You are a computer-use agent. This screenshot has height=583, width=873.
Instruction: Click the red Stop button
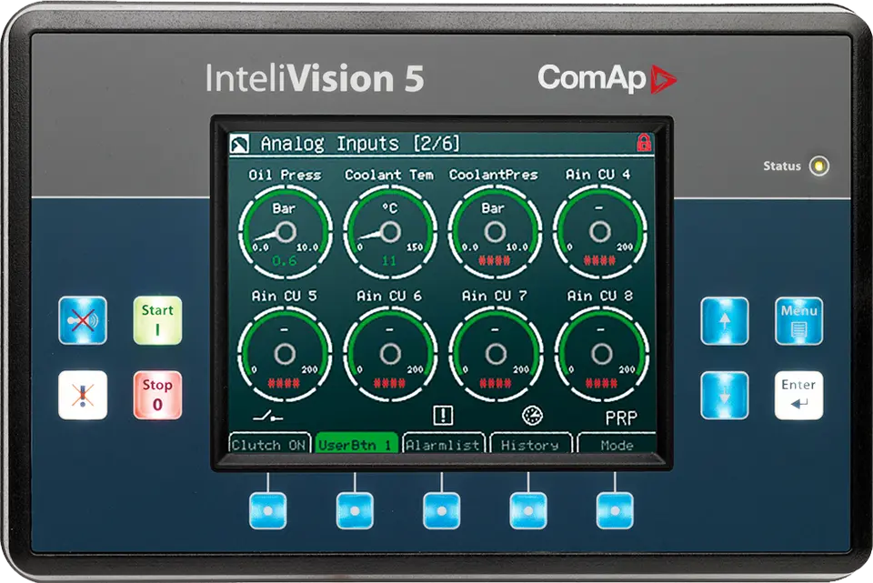(x=157, y=395)
